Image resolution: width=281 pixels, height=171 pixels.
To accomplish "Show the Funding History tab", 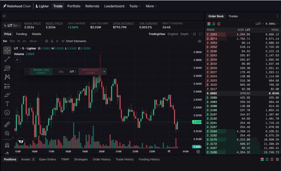I will pos(149,159).
